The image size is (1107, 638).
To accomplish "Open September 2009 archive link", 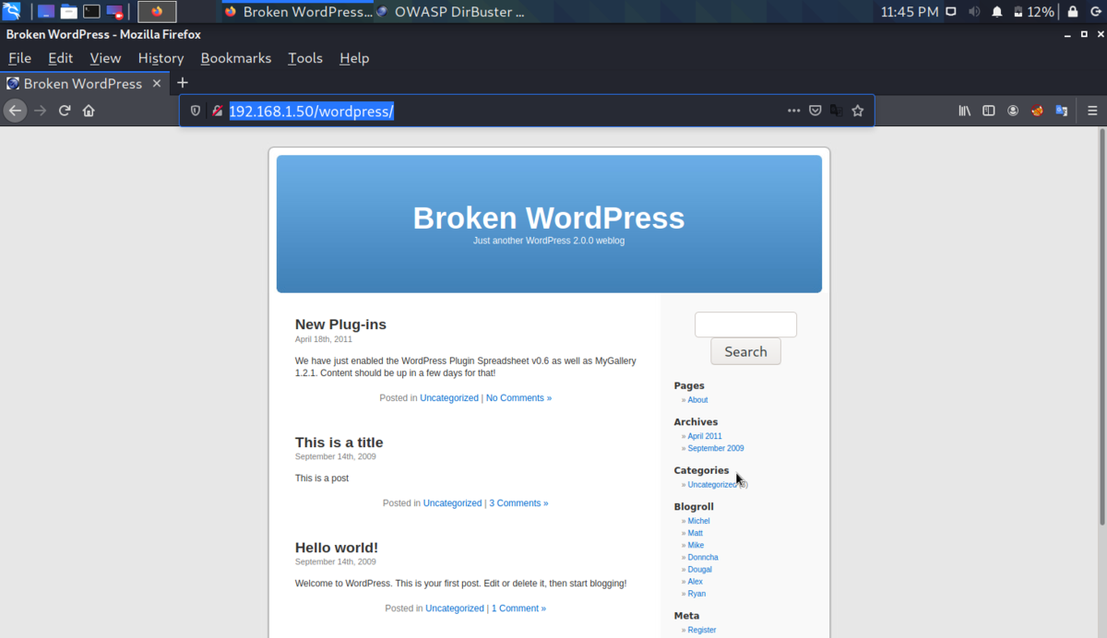I will click(716, 448).
